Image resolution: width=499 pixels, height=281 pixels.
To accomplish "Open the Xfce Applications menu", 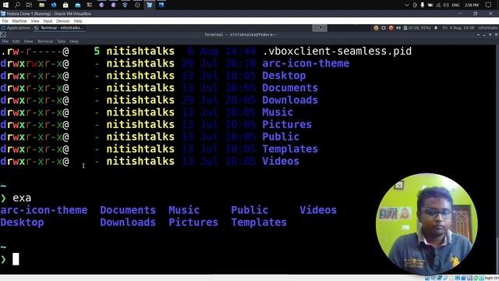I will click(16, 28).
